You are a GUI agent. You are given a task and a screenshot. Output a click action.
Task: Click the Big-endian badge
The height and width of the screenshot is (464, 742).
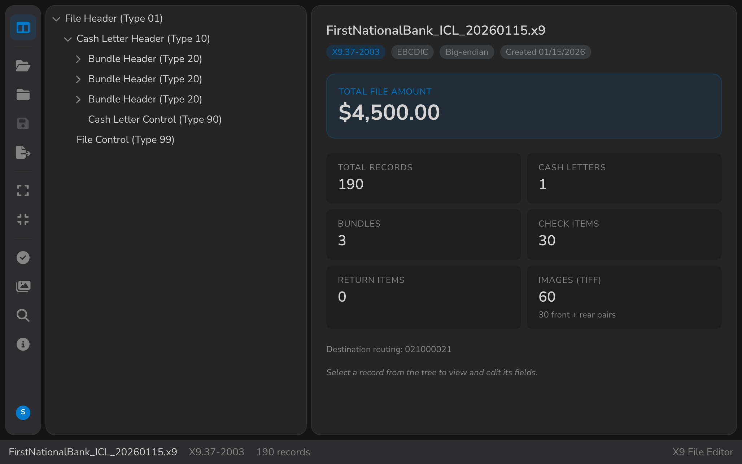coord(467,52)
